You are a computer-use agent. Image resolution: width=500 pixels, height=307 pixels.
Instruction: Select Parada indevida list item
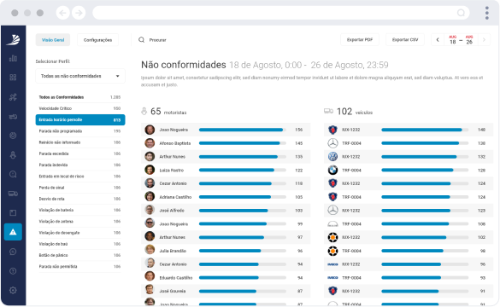(x=80, y=165)
